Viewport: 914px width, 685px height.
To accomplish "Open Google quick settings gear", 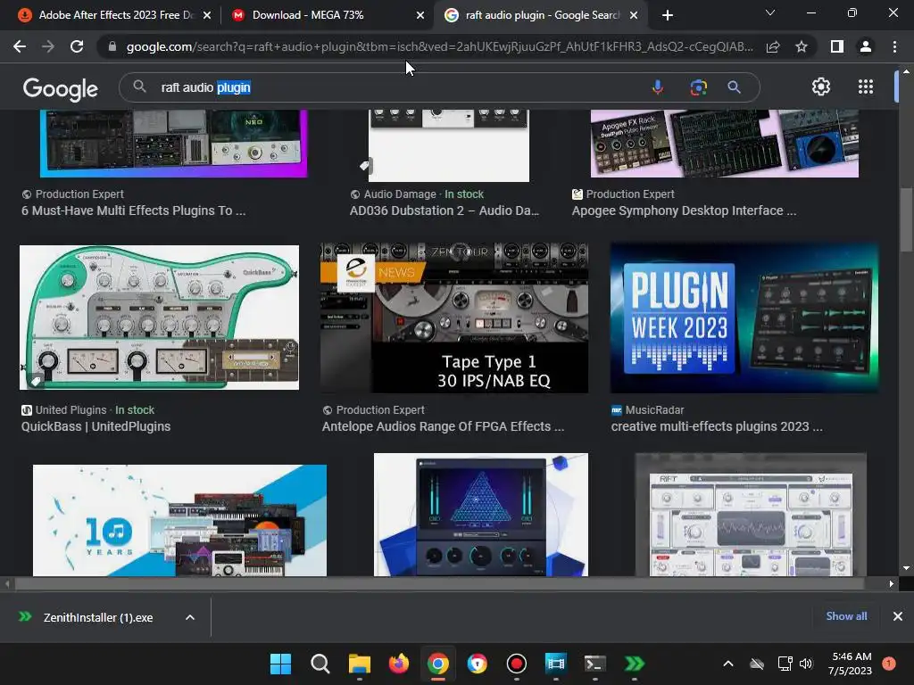I will pos(821,87).
